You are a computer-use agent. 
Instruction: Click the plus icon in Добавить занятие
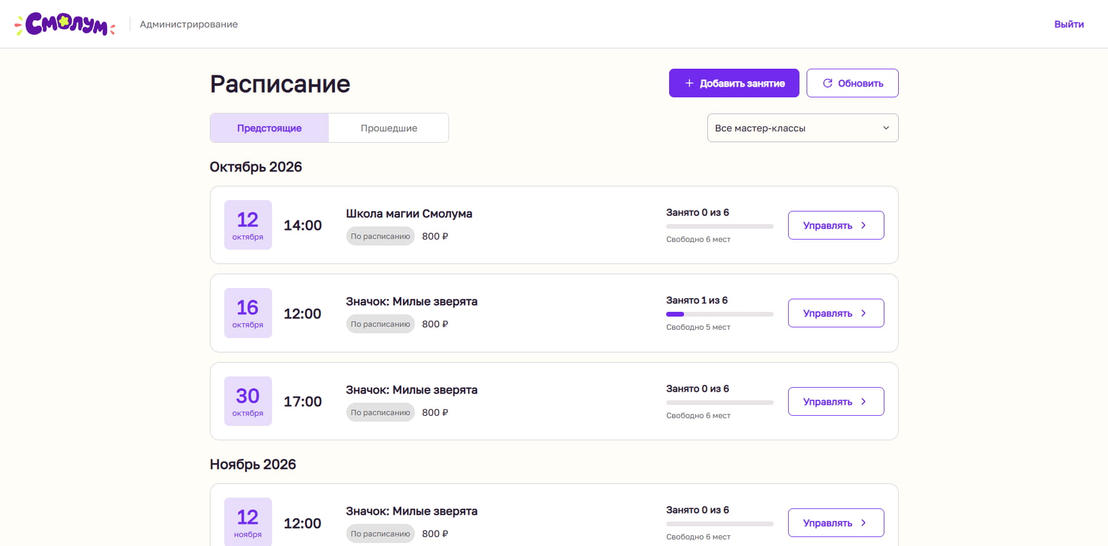[x=689, y=83]
